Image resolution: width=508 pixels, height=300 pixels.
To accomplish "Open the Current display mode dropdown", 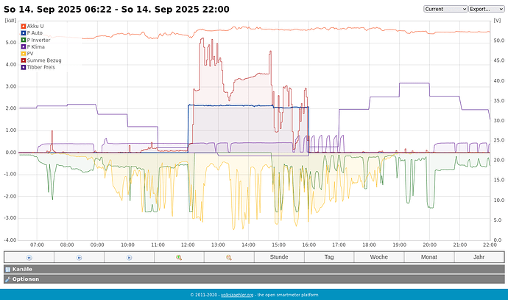I will pos(445,9).
